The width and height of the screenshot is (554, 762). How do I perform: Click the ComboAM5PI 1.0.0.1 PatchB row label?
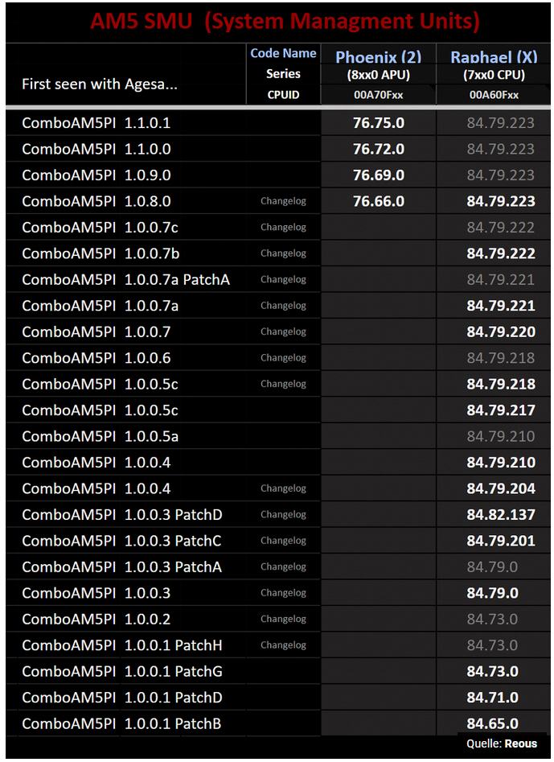click(121, 723)
